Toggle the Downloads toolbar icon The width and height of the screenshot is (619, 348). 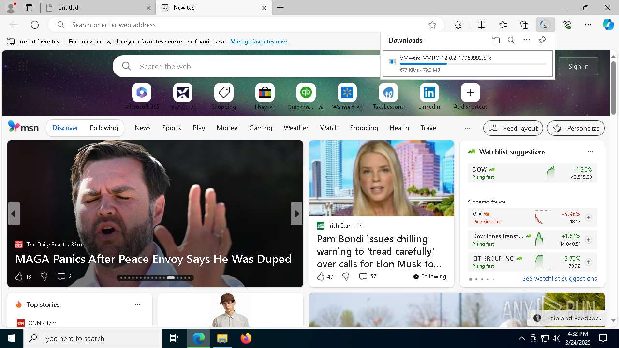pyautogui.click(x=545, y=25)
